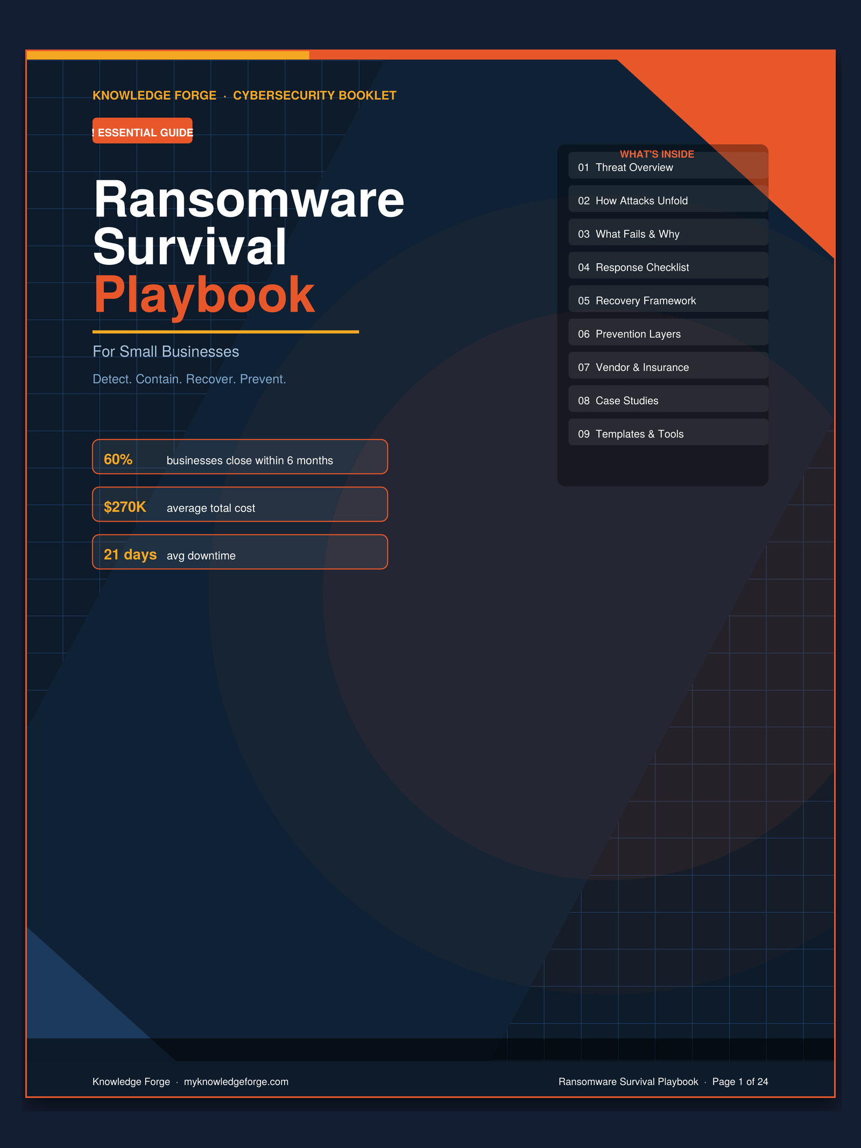Click the word Survival in the title
This screenshot has width=861, height=1148.
[190, 246]
